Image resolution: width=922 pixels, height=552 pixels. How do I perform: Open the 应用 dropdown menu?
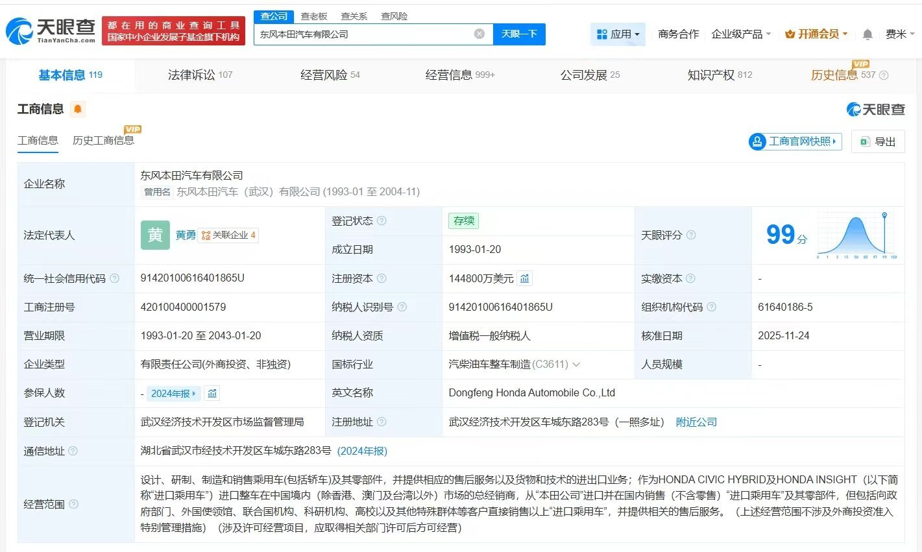[x=618, y=34]
